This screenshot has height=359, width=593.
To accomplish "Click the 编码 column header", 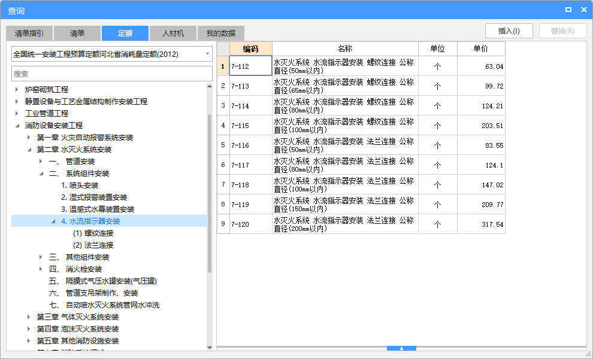I will click(251, 48).
